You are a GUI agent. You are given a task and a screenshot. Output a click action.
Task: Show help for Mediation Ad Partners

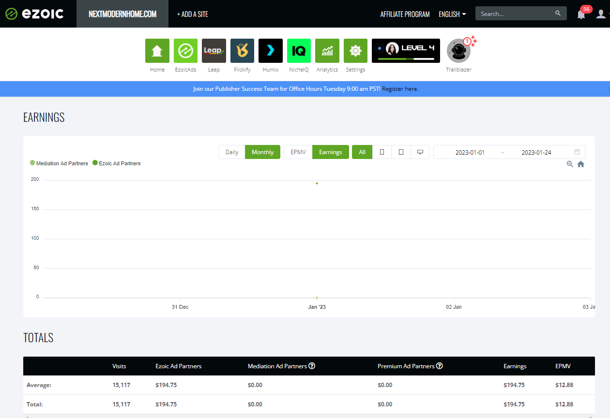coord(312,366)
